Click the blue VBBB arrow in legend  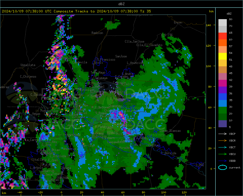point(222,161)
